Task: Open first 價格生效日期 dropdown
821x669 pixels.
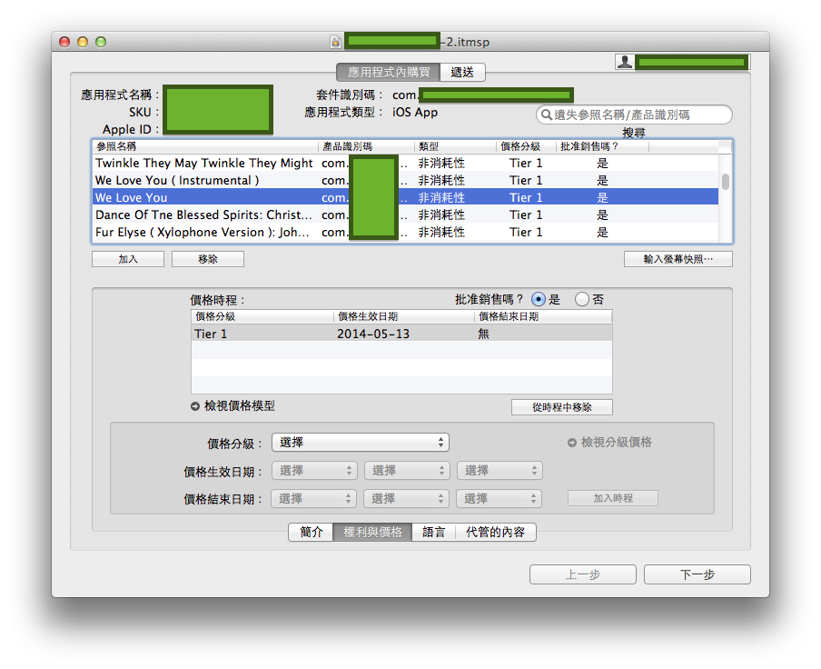Action: pyautogui.click(x=315, y=471)
